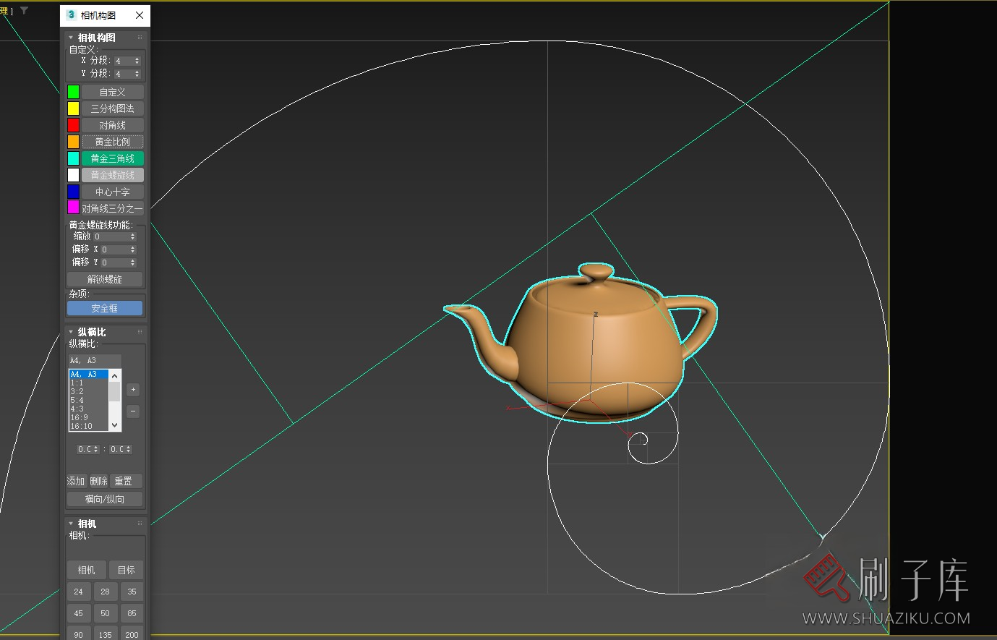
Task: Click the viewport filter funnel icon
Action: (24, 11)
